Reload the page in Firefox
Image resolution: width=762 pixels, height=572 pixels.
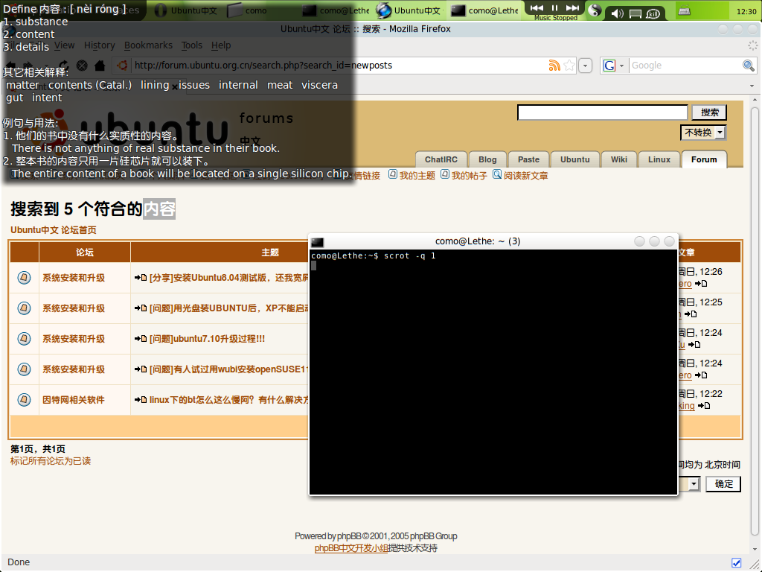[x=64, y=66]
